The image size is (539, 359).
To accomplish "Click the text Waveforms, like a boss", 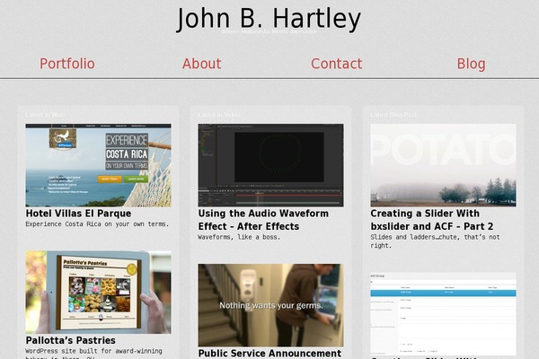I will [x=239, y=237].
